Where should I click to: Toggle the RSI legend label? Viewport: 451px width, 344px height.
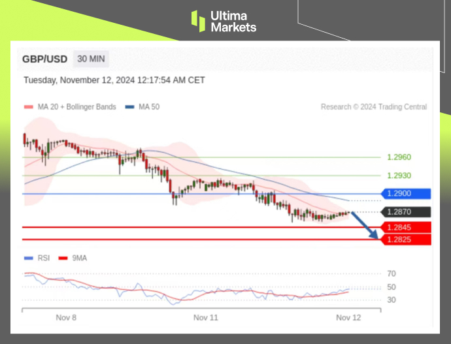coord(42,258)
